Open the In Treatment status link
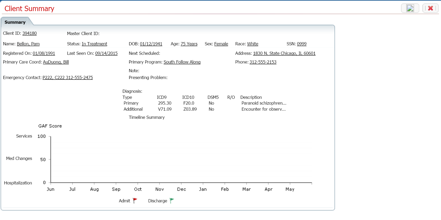Screen dimensions: 441x220 tap(94, 44)
